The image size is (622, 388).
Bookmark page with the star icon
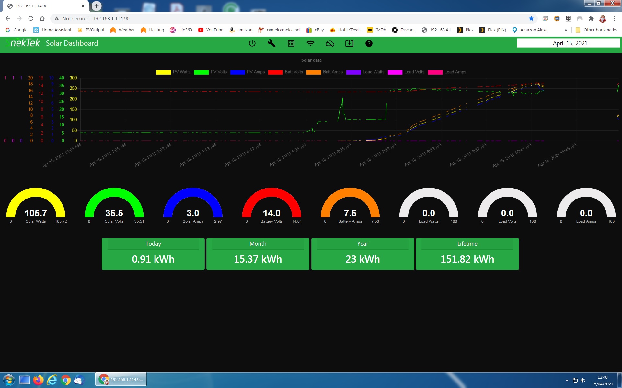tap(531, 19)
